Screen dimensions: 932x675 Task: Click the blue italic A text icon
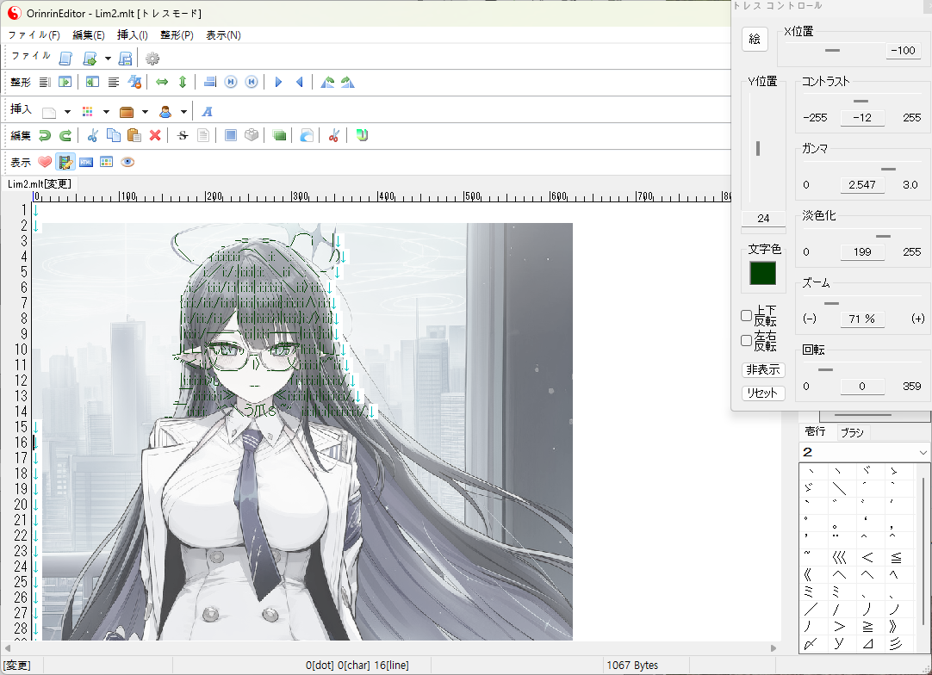point(207,112)
